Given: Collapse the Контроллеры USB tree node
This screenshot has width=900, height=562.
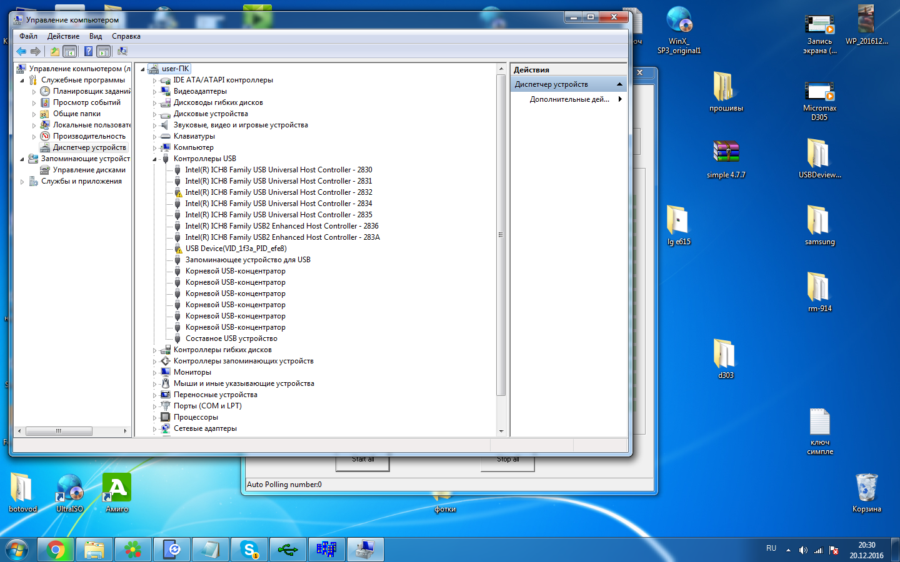Looking at the screenshot, I should 154,159.
